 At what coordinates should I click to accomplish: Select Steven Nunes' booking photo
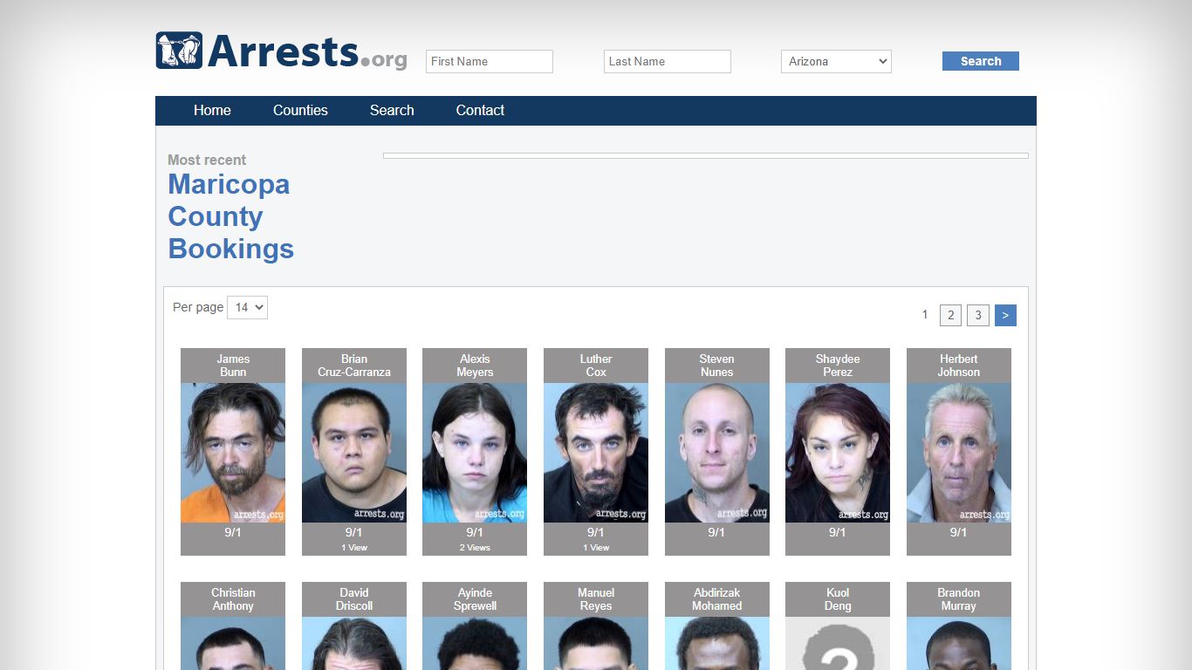pyautogui.click(x=717, y=453)
